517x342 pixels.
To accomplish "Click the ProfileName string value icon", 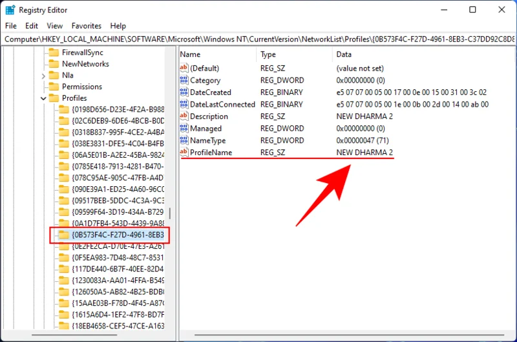I will click(x=184, y=153).
